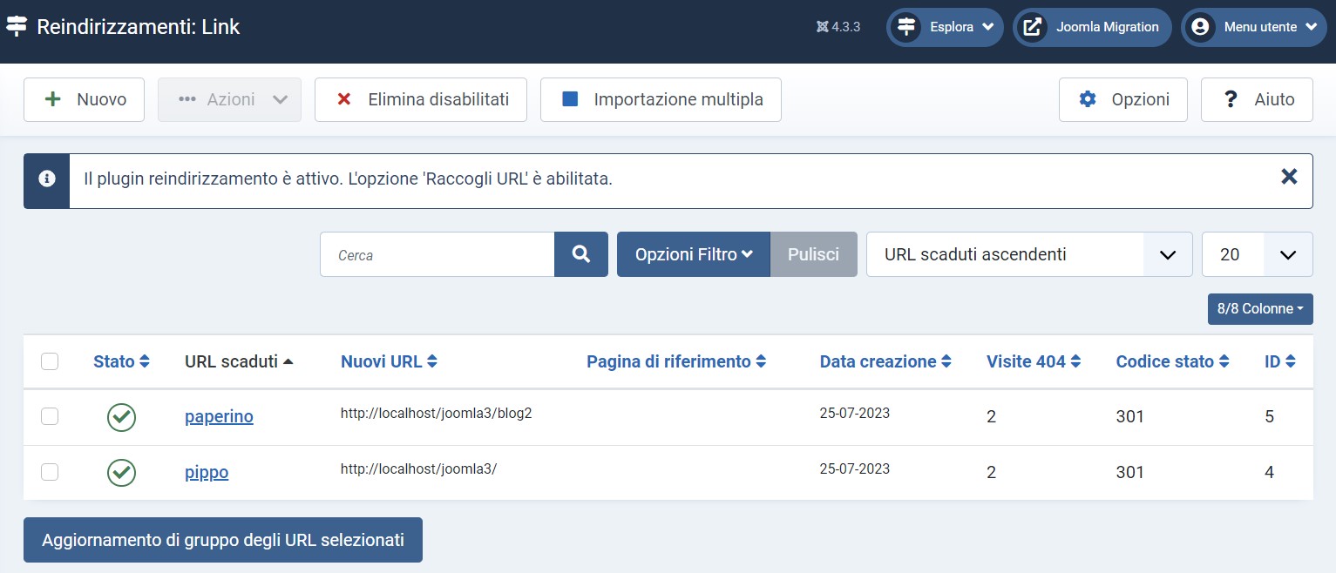Viewport: 1336px width, 573px height.
Task: Click the green published status icon for paperino
Action: tap(121, 417)
